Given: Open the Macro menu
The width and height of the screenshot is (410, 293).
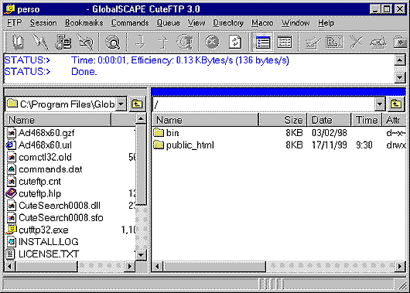Looking at the screenshot, I should pos(262,23).
